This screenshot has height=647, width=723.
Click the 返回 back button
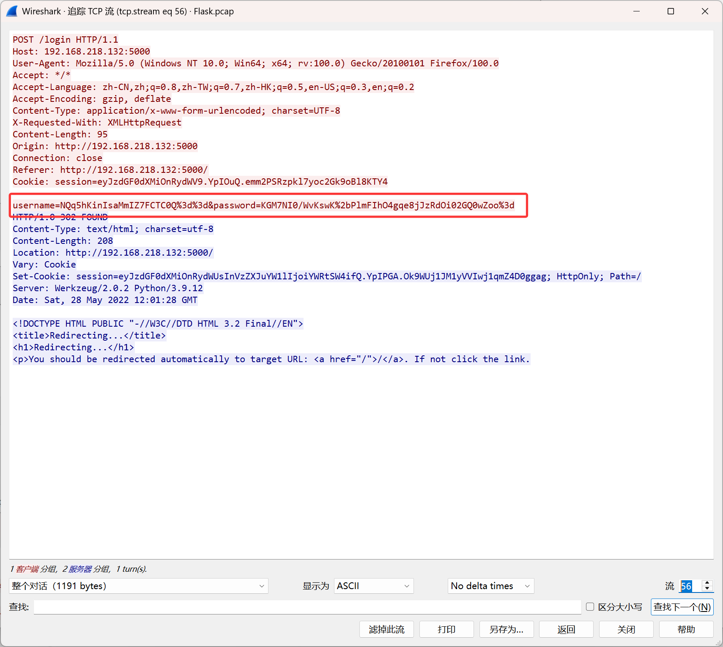pyautogui.click(x=567, y=629)
